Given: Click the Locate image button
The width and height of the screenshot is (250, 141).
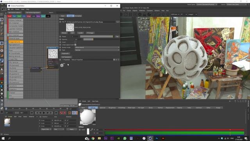Looking at the screenshot, I should tap(80, 33).
